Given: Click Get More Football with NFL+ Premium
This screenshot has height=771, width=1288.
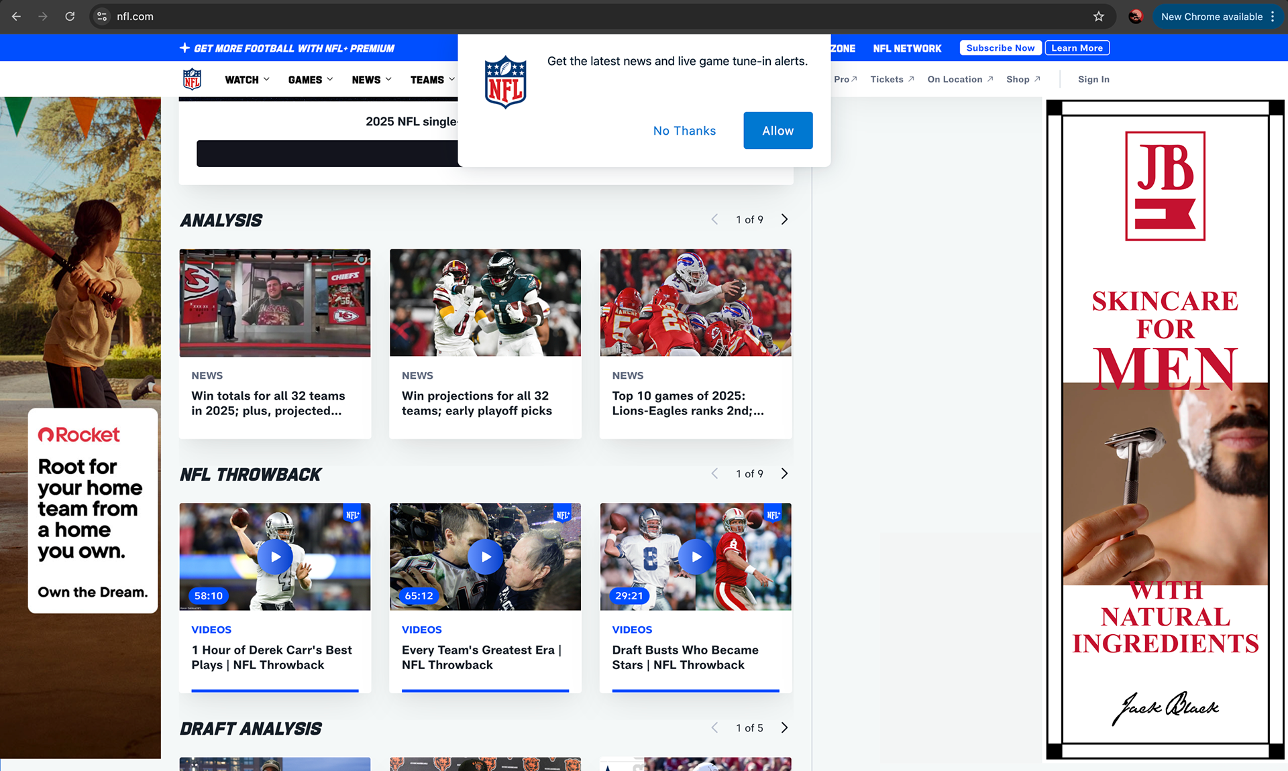Looking at the screenshot, I should click(294, 48).
